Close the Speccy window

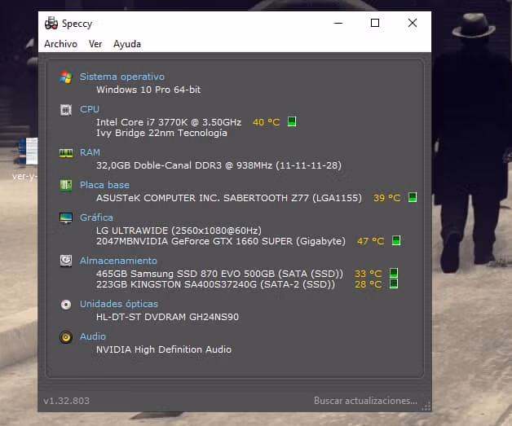413,23
